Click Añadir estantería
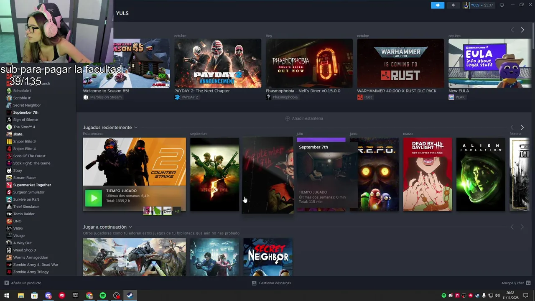The height and width of the screenshot is (301, 535). pyautogui.click(x=304, y=118)
